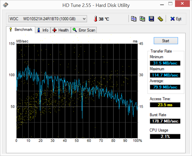The image size is (192, 156).
Task: Click the ms axis label
Action: pyautogui.click(x=135, y=41)
